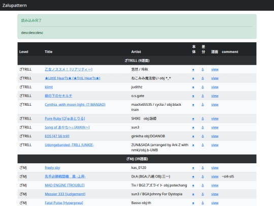
Task: View chart for MAD ENGINE row
Action: tap(215, 185)
